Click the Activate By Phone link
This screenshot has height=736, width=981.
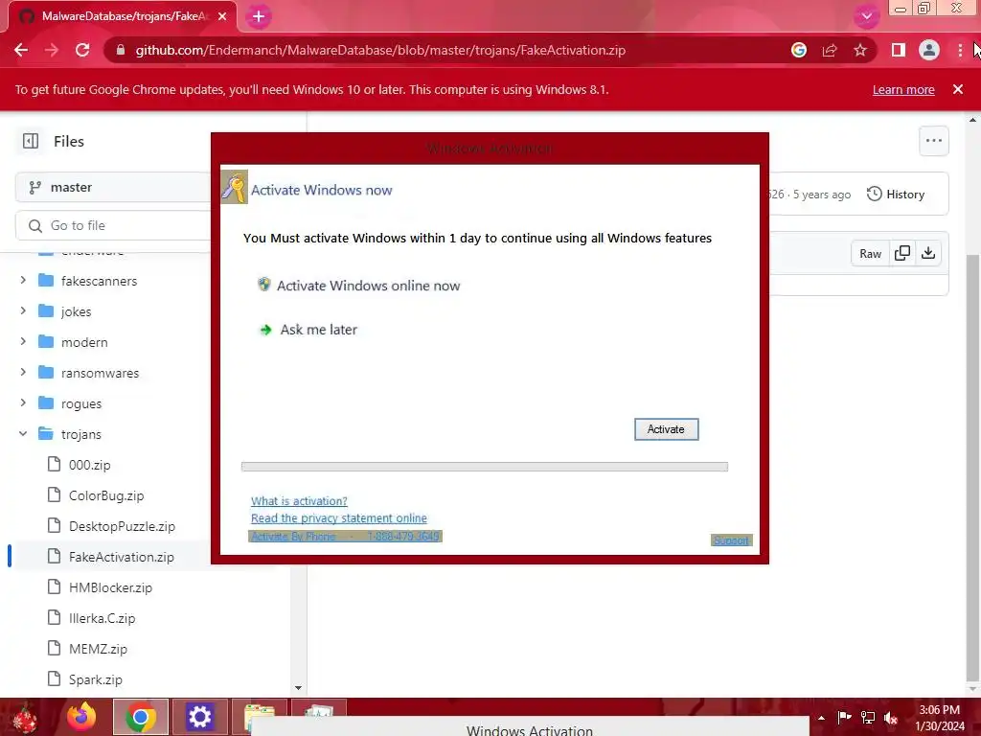point(345,537)
